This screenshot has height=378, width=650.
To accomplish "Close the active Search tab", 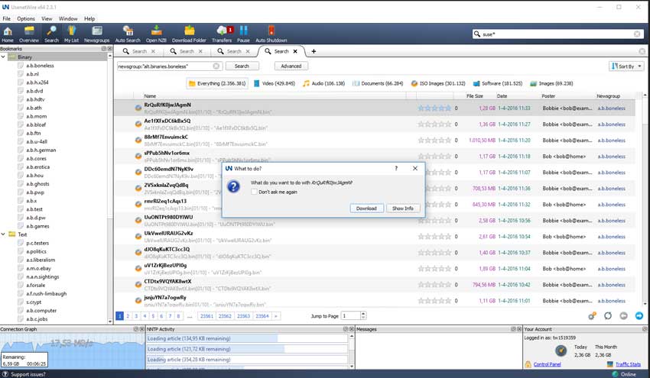I will [x=295, y=51].
